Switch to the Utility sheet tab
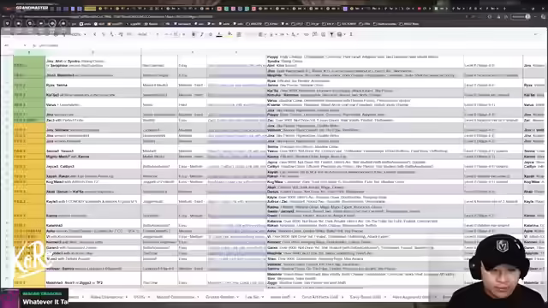Image resolution: width=548 pixels, height=308 pixels. point(139,297)
